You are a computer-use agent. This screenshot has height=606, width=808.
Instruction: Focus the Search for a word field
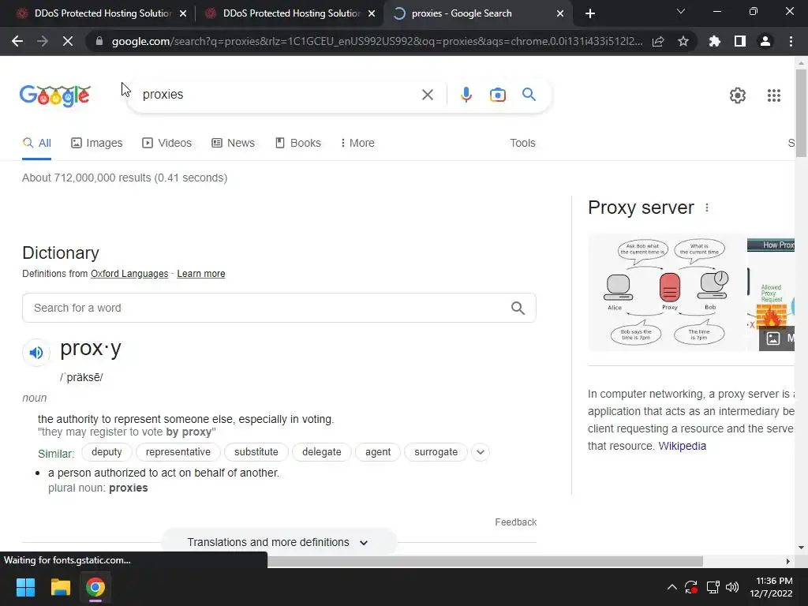point(279,309)
